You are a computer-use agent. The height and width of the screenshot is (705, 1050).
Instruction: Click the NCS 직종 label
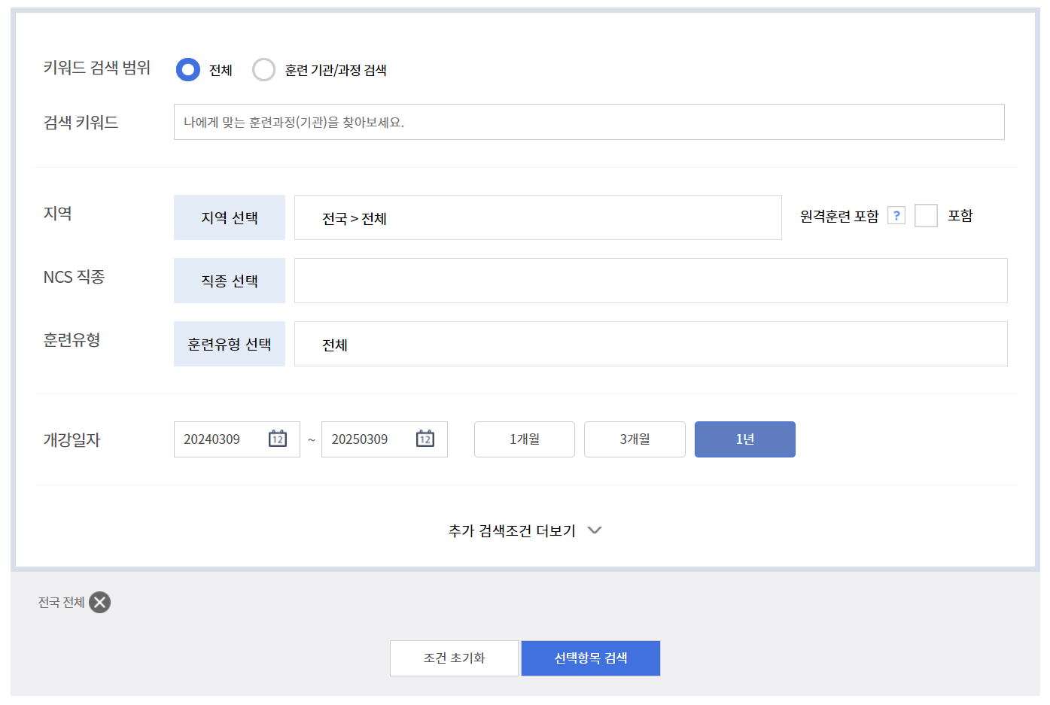click(74, 277)
